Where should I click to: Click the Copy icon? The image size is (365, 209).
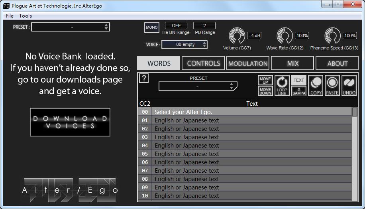coord(316,86)
